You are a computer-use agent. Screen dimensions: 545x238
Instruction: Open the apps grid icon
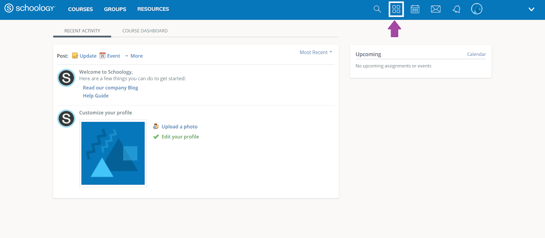[x=396, y=9]
